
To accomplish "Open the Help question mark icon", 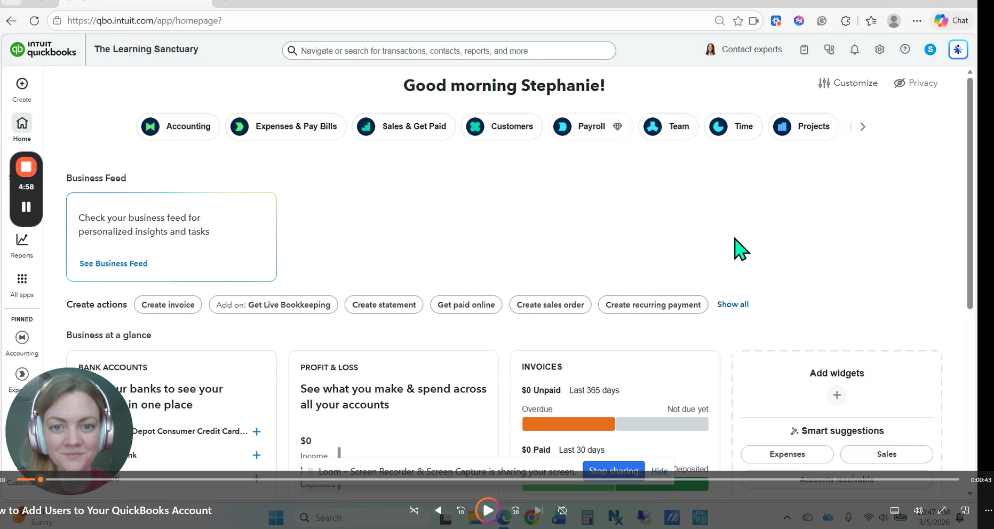I will pyautogui.click(x=905, y=49).
